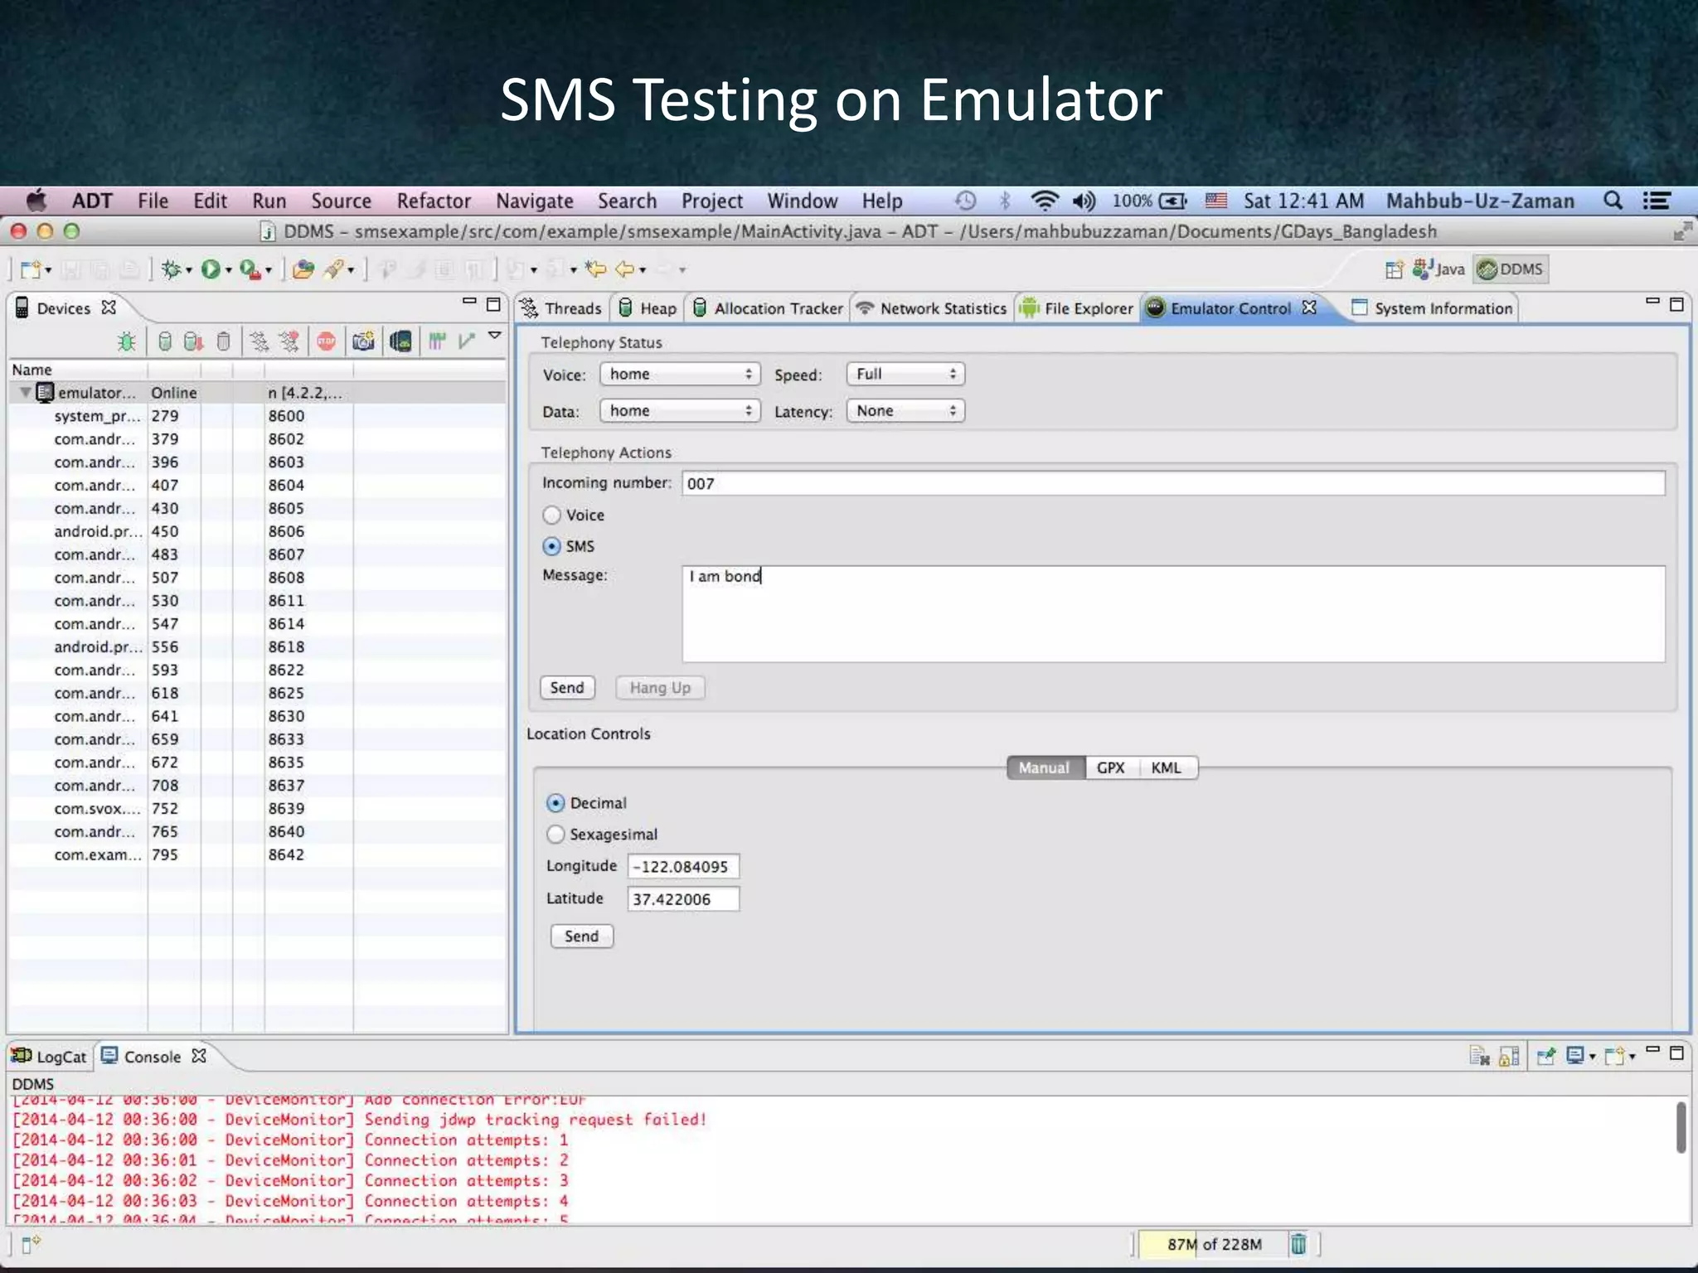Click the Update Heap cylinder icon in Devices toolbar

coord(165,341)
